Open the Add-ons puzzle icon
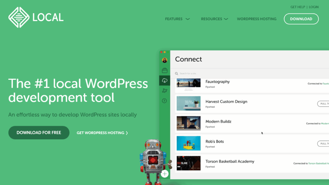The image size is (329, 185). pos(164,91)
